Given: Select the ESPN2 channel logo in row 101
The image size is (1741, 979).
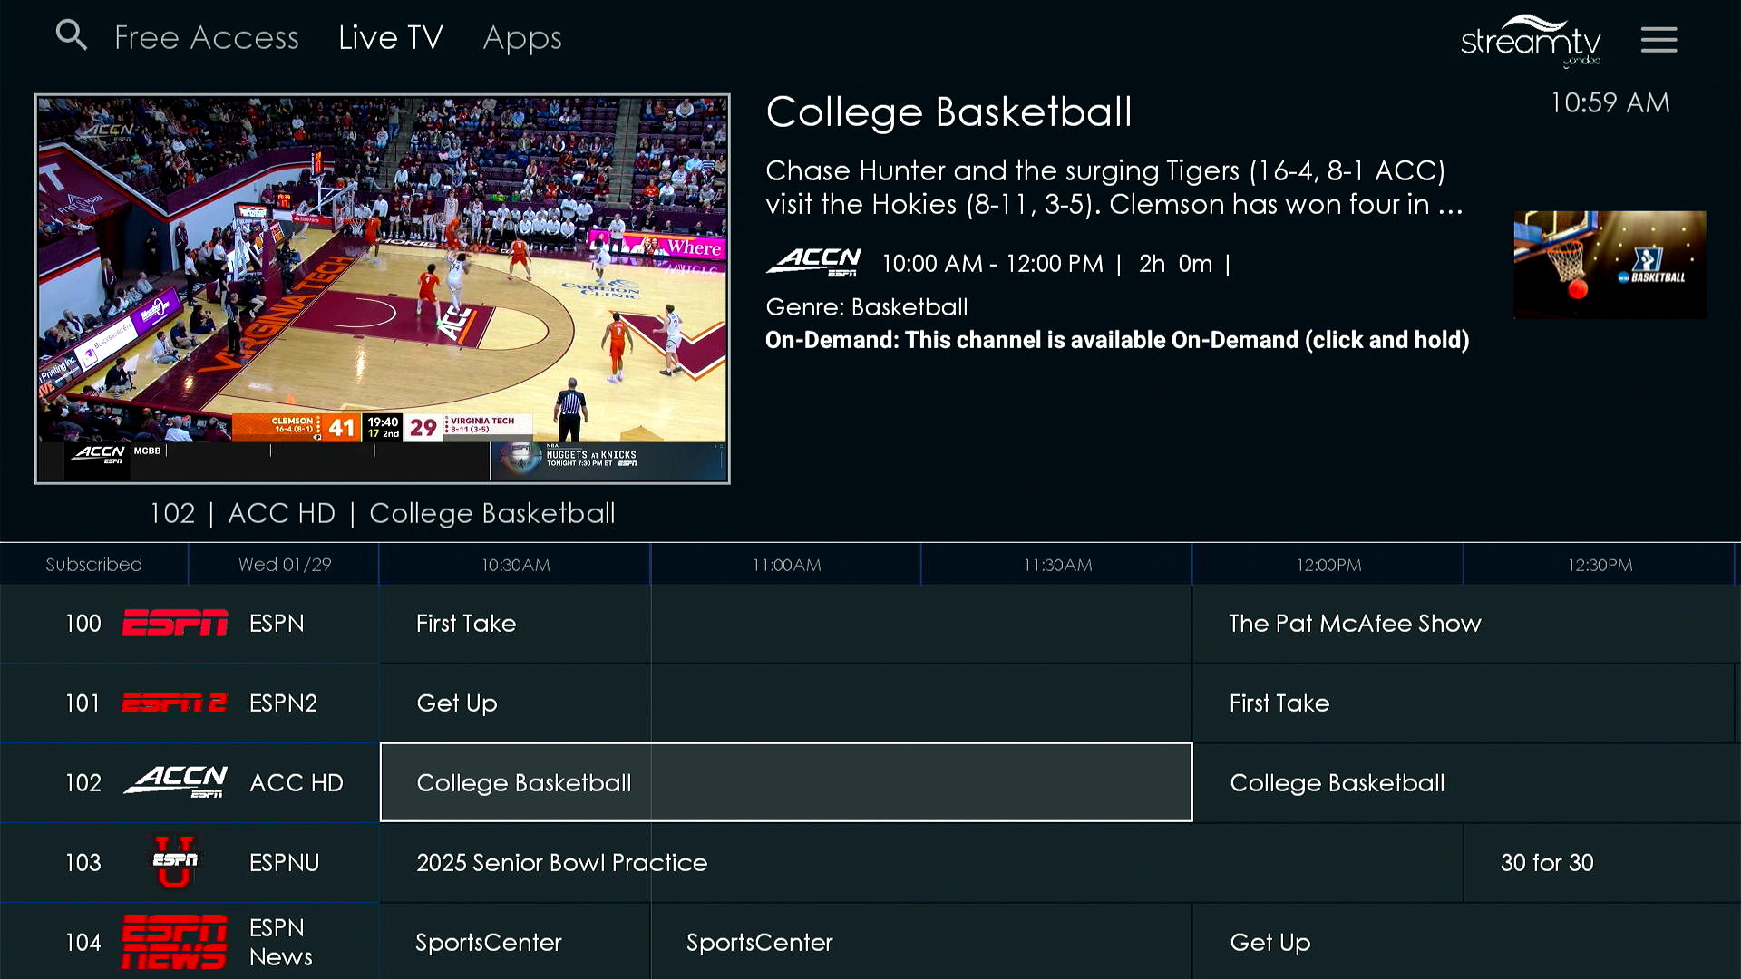Looking at the screenshot, I should pos(175,703).
